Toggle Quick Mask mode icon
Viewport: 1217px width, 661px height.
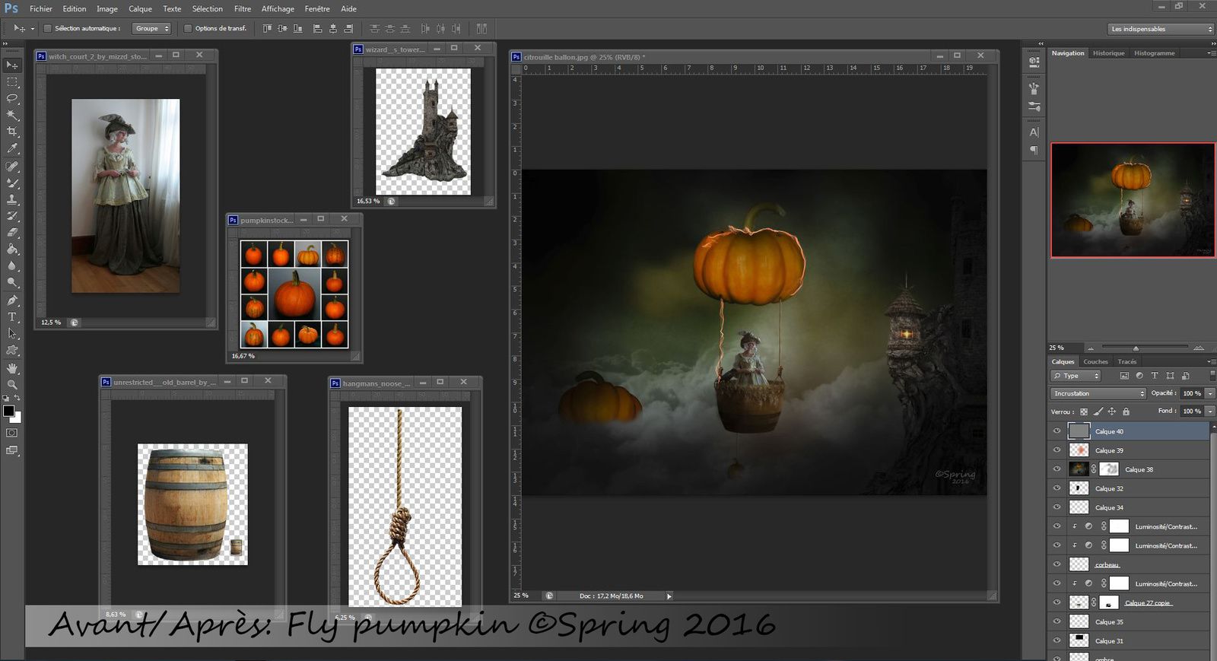click(x=12, y=433)
